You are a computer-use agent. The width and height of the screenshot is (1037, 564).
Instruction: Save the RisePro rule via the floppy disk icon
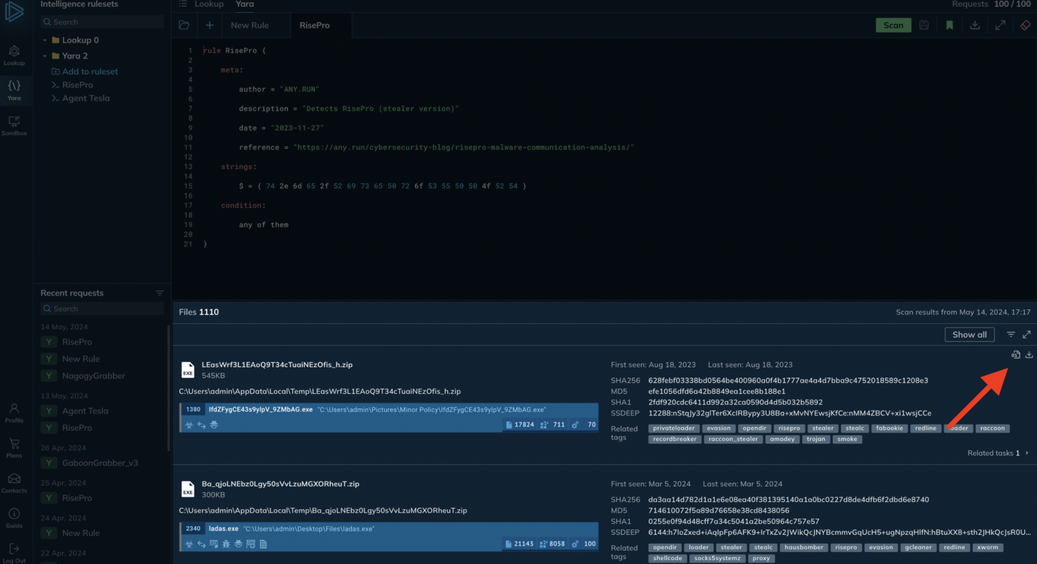924,25
